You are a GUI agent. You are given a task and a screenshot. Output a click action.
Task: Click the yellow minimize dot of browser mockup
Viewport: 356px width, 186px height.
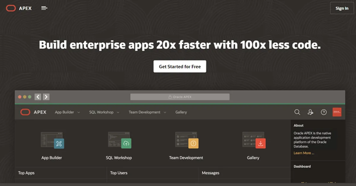coord(25,97)
